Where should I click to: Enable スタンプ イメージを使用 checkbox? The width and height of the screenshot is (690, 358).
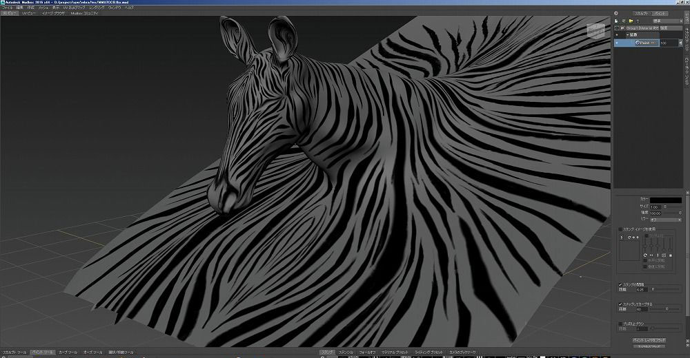[620, 229]
